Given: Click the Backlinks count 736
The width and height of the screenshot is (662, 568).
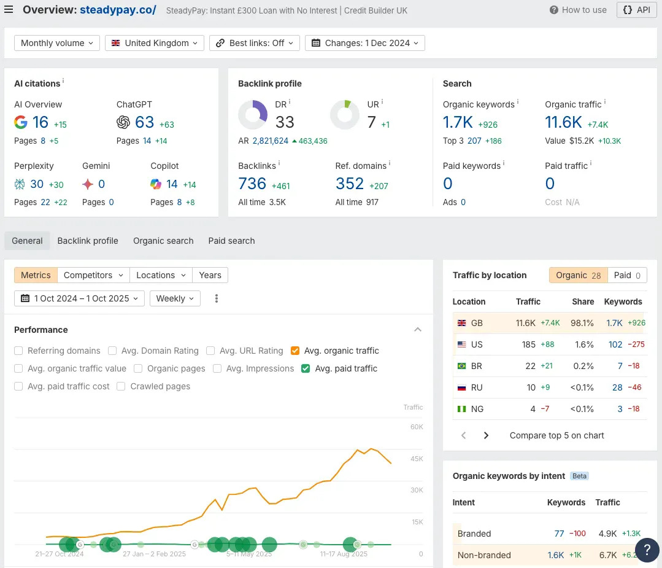Looking at the screenshot, I should [x=252, y=184].
